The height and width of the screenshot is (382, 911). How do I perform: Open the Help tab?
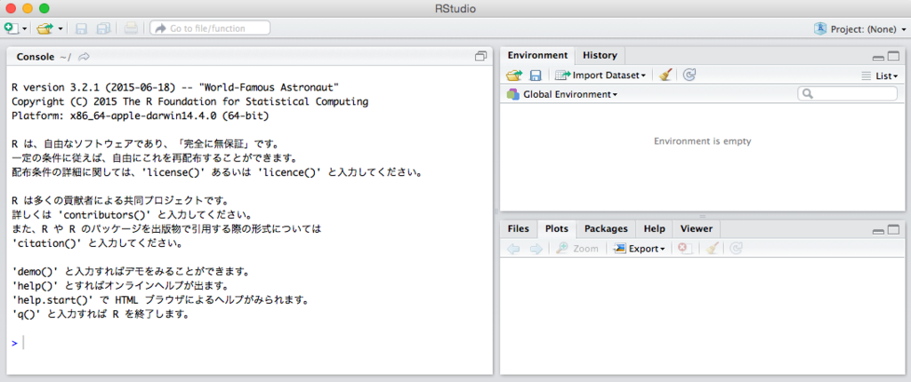tap(654, 228)
